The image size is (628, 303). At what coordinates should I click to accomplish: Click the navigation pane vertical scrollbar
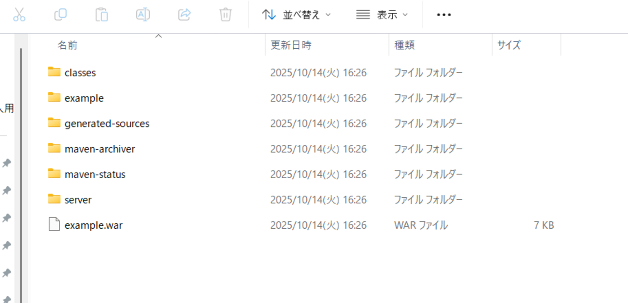pyautogui.click(x=21, y=174)
